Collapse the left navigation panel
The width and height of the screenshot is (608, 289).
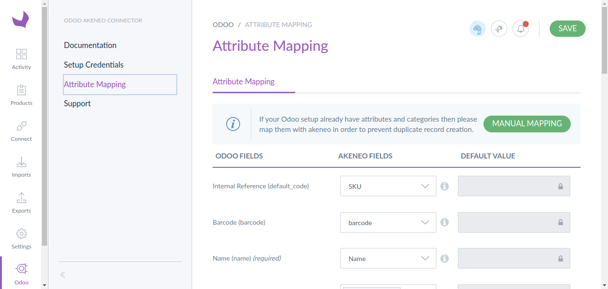pyautogui.click(x=62, y=275)
